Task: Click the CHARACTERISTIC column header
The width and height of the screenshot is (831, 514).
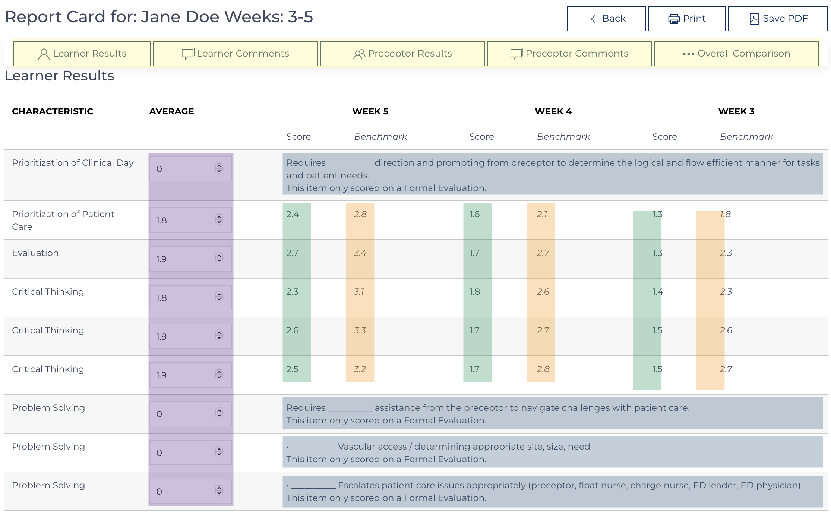Action: coord(53,111)
